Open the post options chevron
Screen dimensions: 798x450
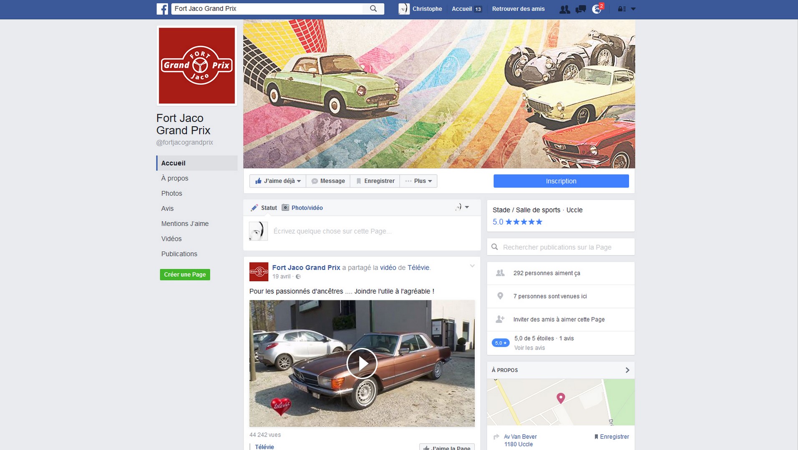coord(472,266)
